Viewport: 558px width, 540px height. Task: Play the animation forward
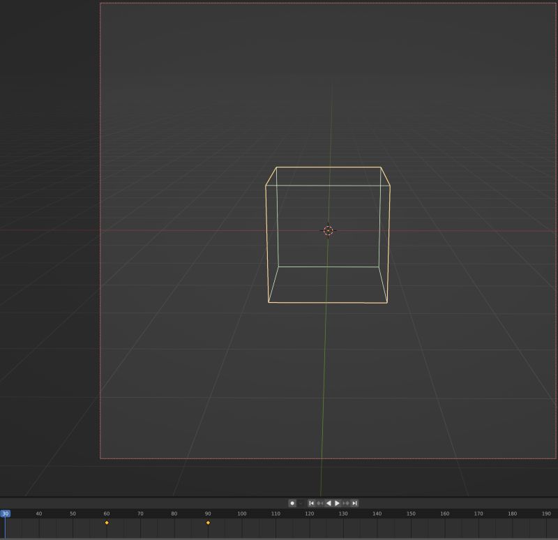[x=337, y=502]
